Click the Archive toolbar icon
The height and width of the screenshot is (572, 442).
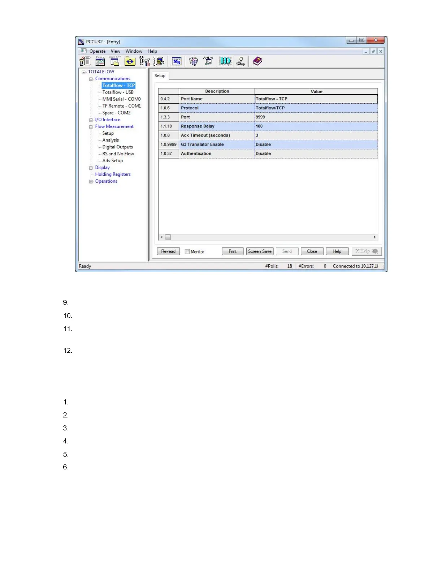(208, 61)
